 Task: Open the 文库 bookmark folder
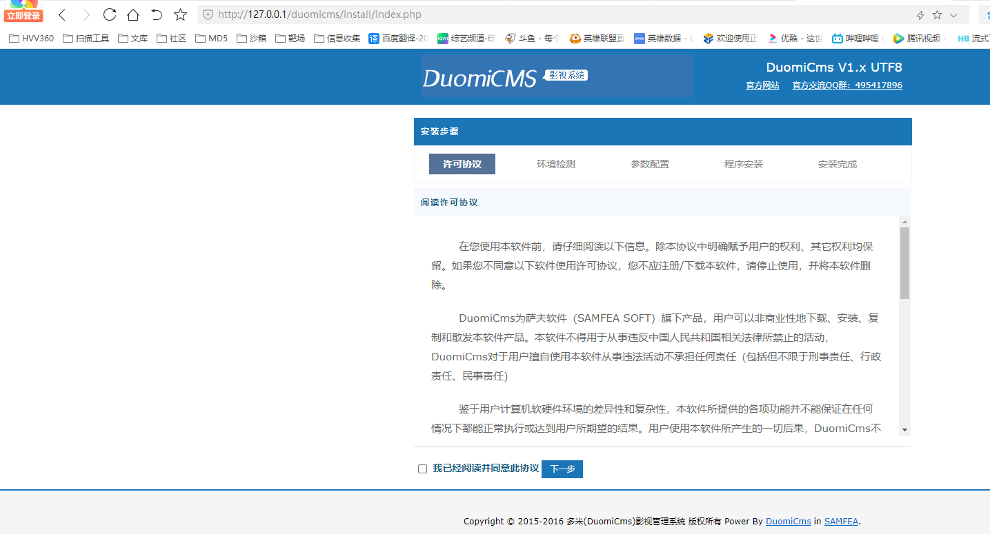coord(132,39)
